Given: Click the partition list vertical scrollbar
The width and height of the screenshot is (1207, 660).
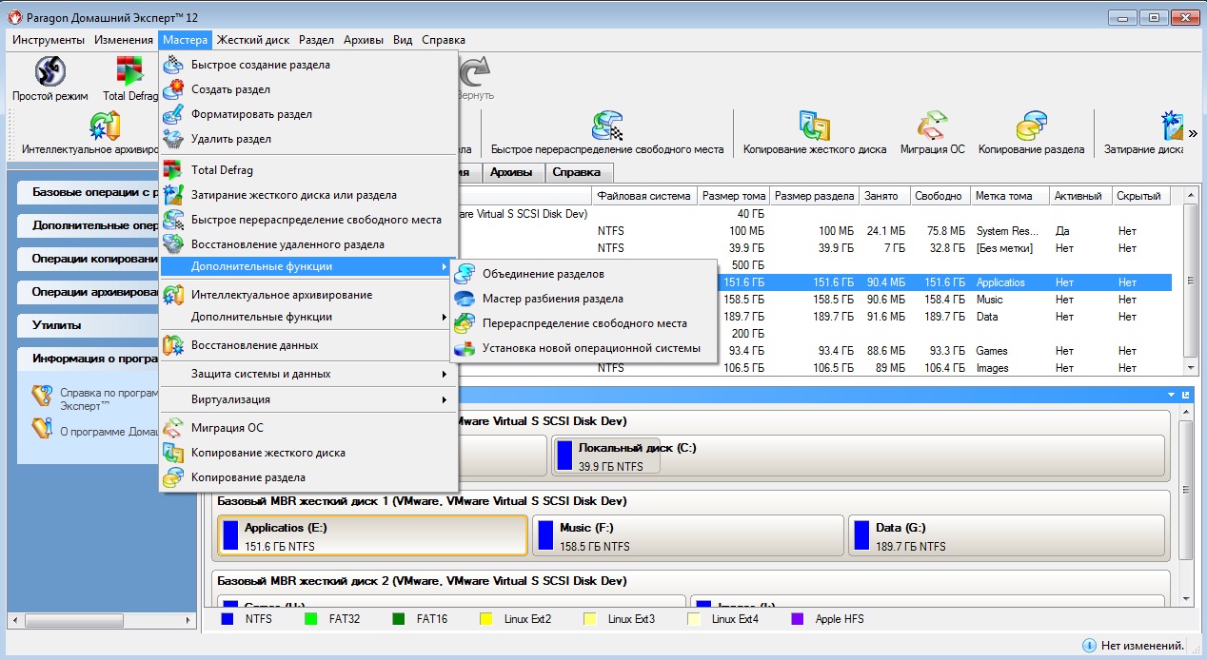Looking at the screenshot, I should click(1190, 281).
